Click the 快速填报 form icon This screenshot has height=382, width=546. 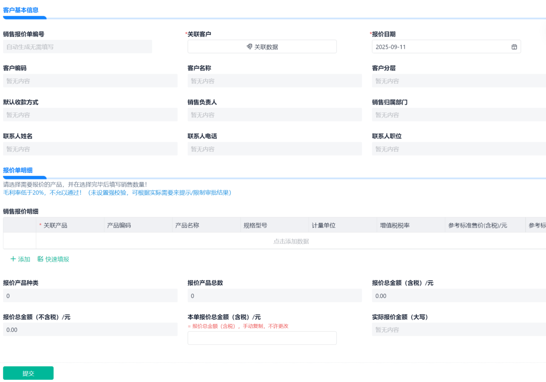click(x=40, y=259)
